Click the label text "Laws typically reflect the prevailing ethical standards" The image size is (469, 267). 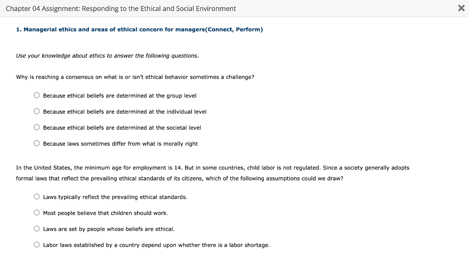[115, 196]
